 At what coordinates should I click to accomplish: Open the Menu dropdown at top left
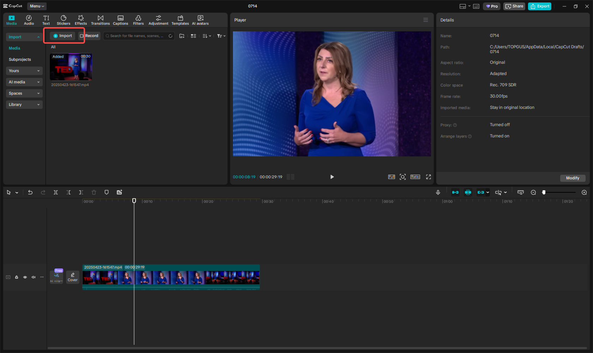tap(36, 6)
